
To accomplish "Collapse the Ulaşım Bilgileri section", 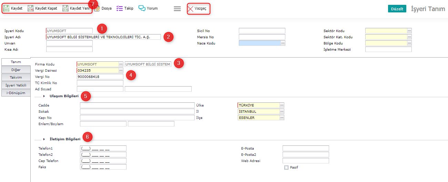I will (x=44, y=96).
